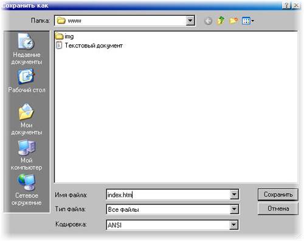Image resolution: width=304 pixels, height=241 pixels.
Task: Click the Сохранить button
Action: [x=278, y=194]
